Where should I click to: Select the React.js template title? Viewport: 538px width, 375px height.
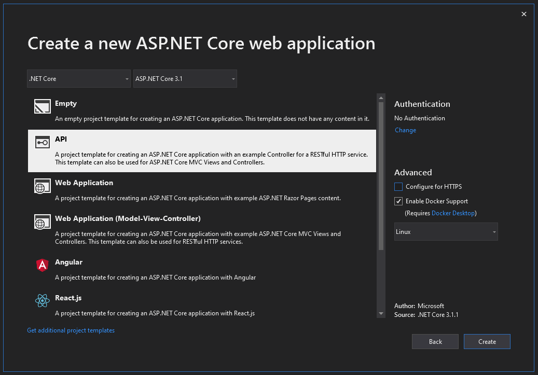click(68, 298)
